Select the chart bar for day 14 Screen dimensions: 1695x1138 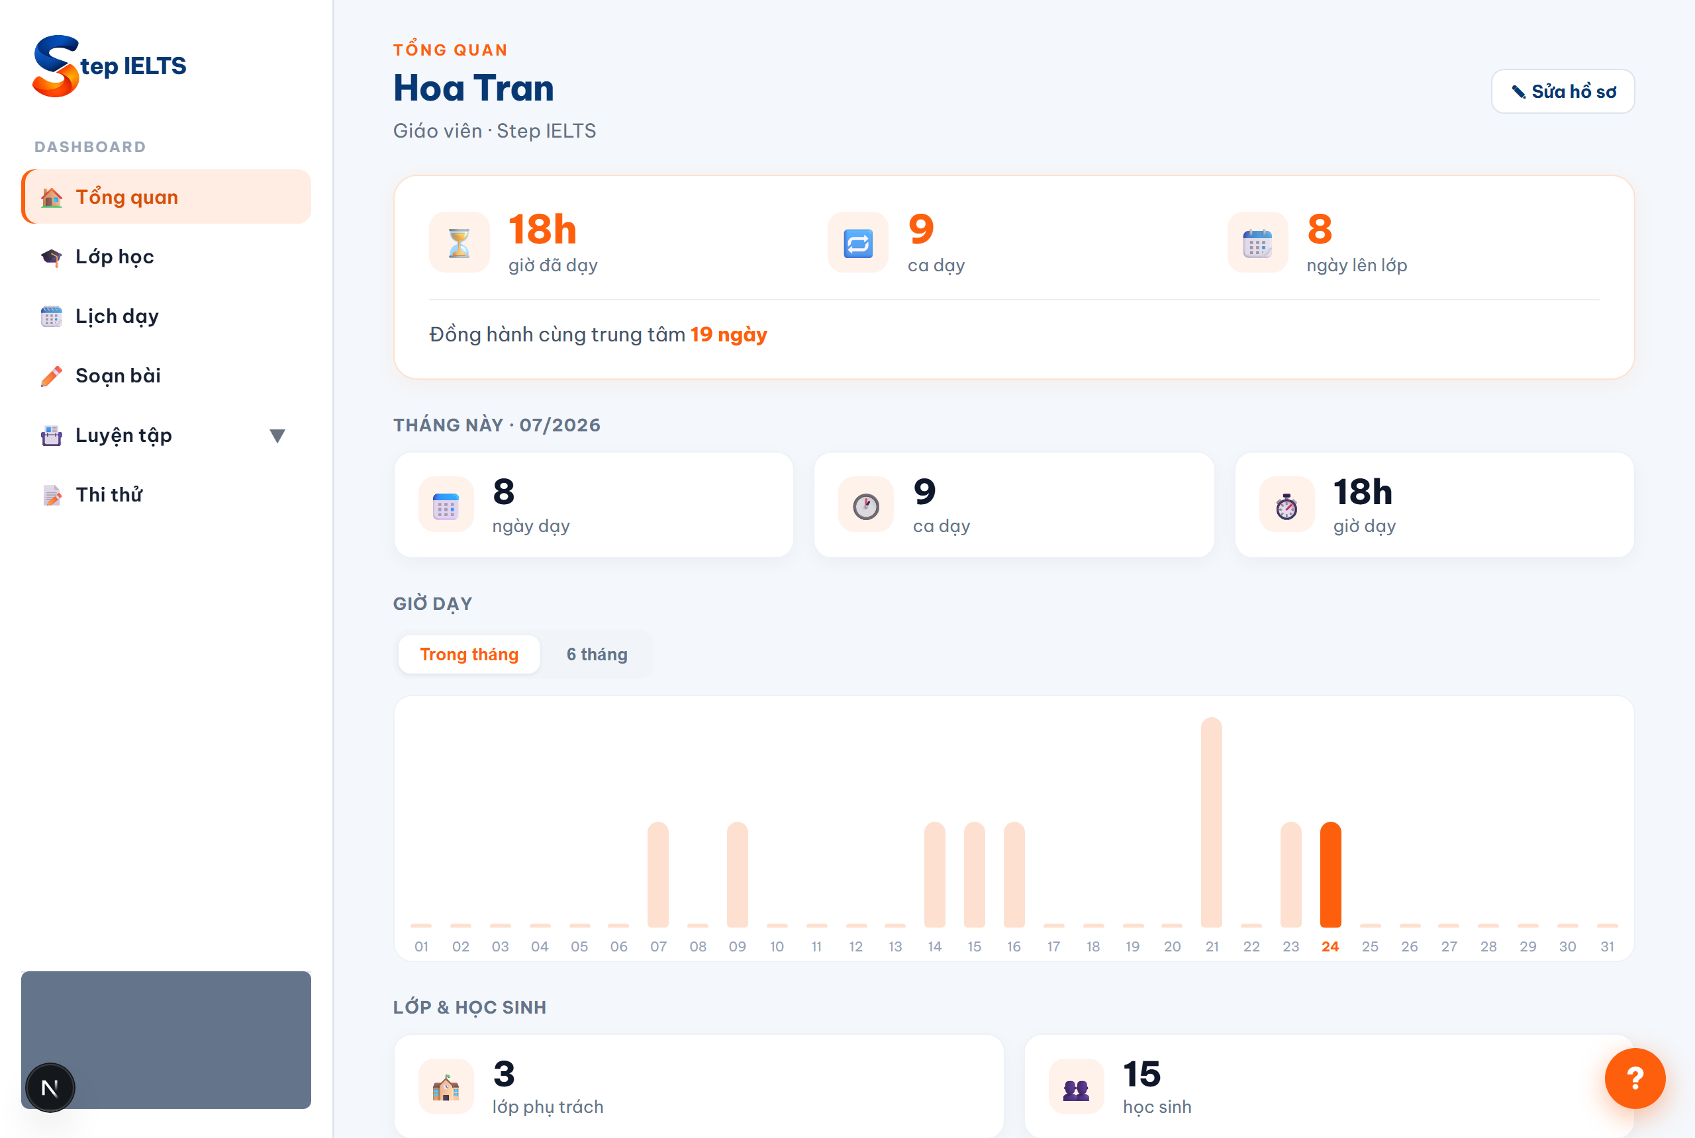(x=935, y=874)
